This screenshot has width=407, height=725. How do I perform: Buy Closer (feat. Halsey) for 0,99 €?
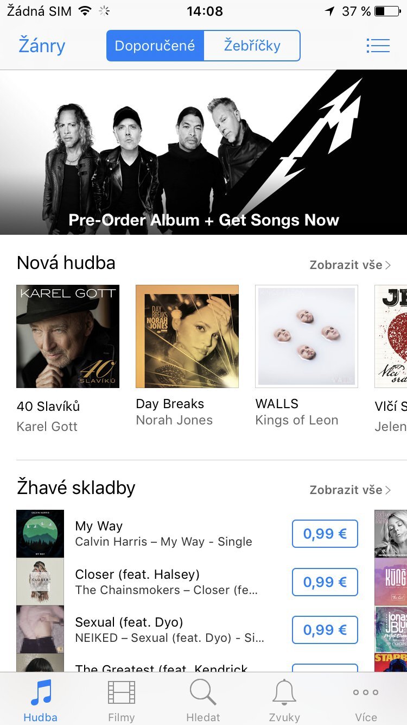pyautogui.click(x=325, y=582)
